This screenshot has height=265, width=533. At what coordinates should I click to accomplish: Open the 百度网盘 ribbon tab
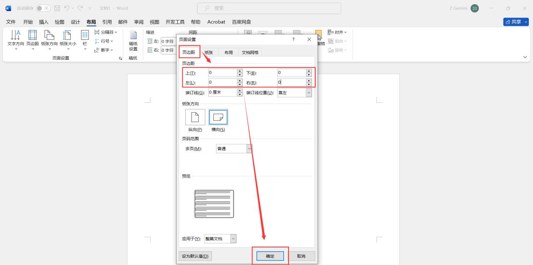(242, 22)
